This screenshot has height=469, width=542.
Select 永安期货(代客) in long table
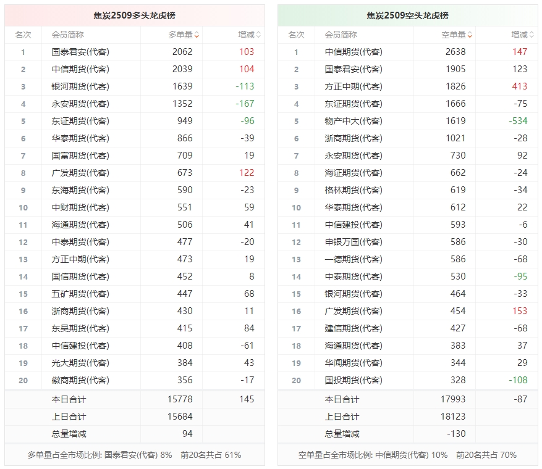point(80,104)
